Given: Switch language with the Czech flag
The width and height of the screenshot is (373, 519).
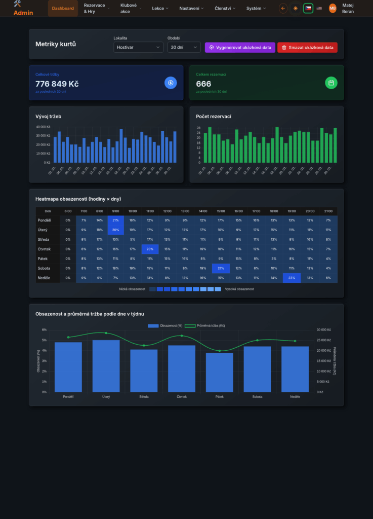Looking at the screenshot, I should point(308,8).
